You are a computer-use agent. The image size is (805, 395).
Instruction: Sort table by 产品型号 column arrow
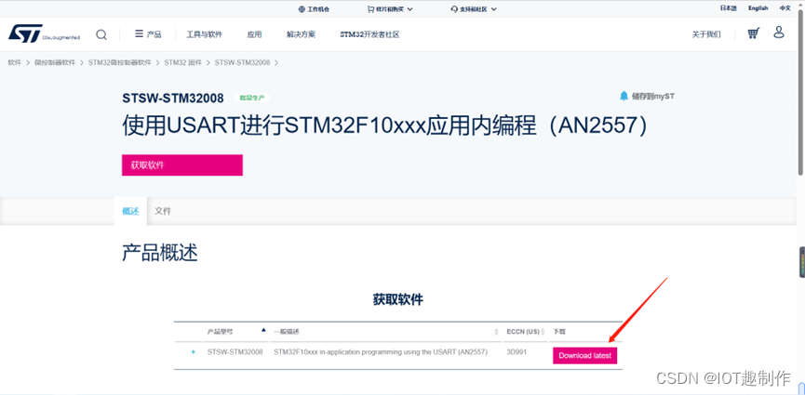263,330
